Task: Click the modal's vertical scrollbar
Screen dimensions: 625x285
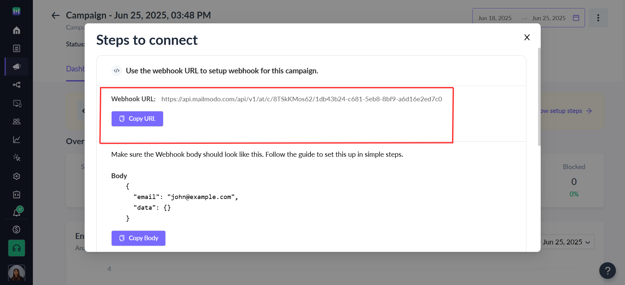Action: (539, 97)
